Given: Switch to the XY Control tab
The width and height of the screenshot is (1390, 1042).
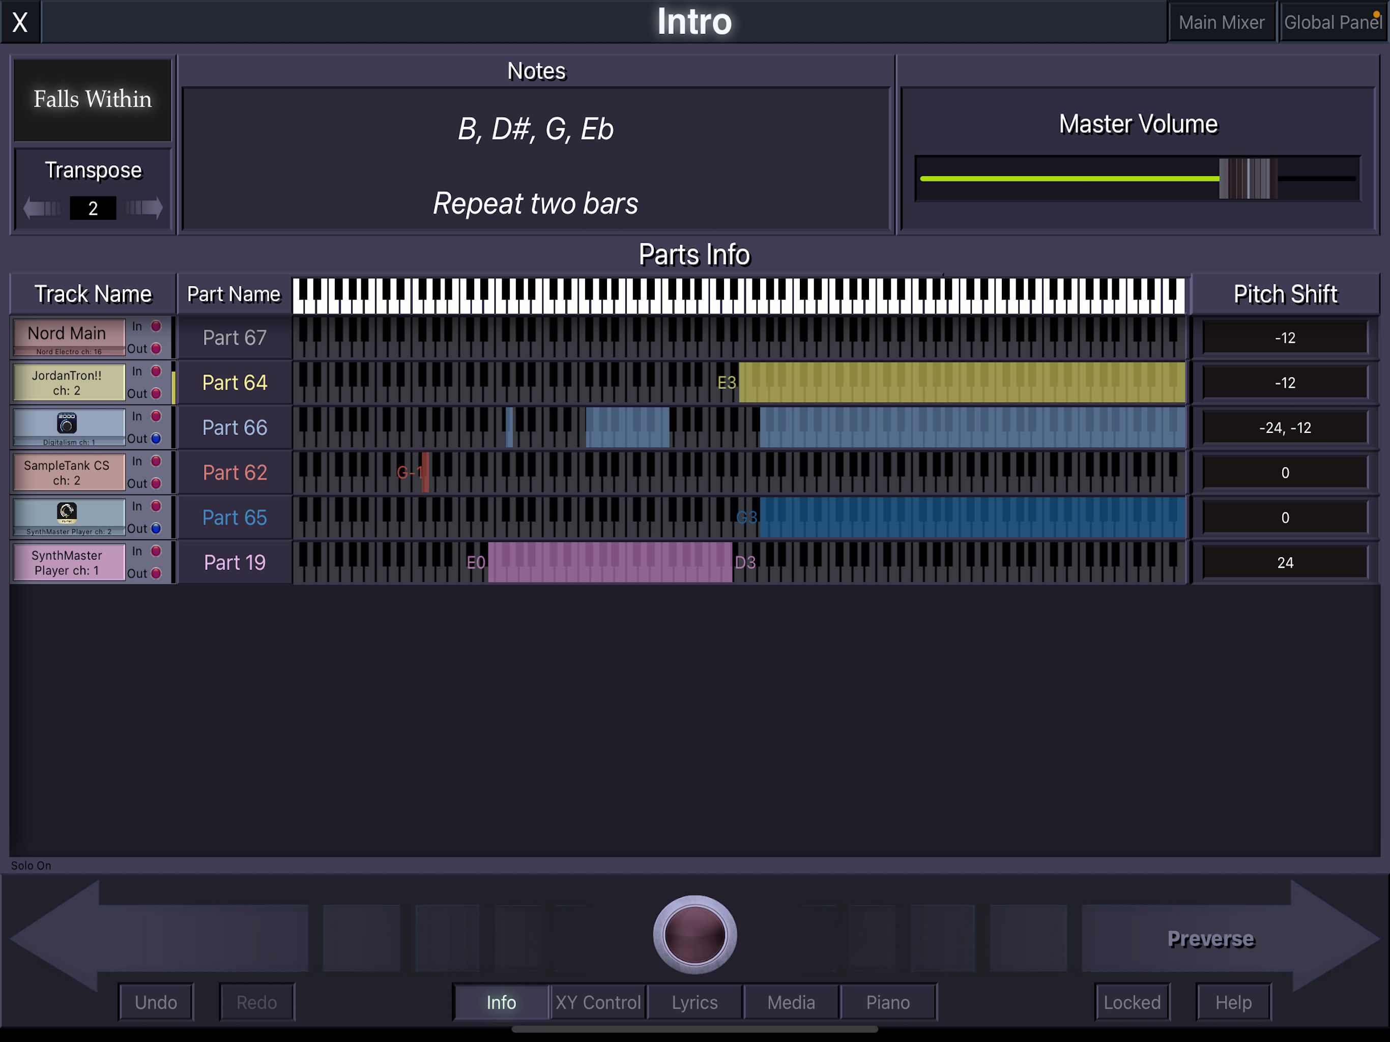Looking at the screenshot, I should pos(598,1002).
